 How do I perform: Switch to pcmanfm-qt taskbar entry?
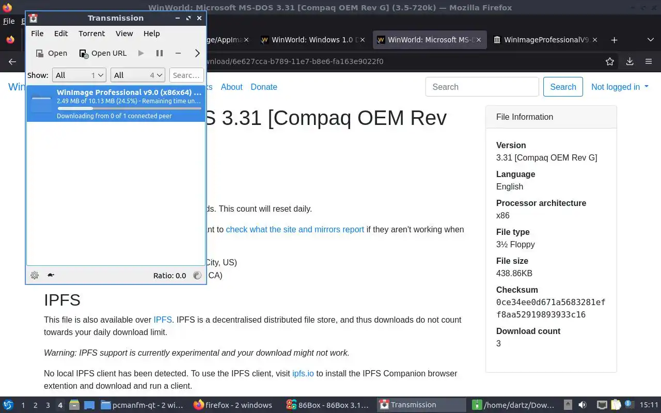[143, 405]
